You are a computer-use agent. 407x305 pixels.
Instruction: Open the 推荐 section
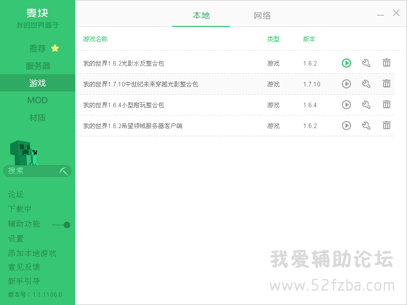tap(37, 48)
